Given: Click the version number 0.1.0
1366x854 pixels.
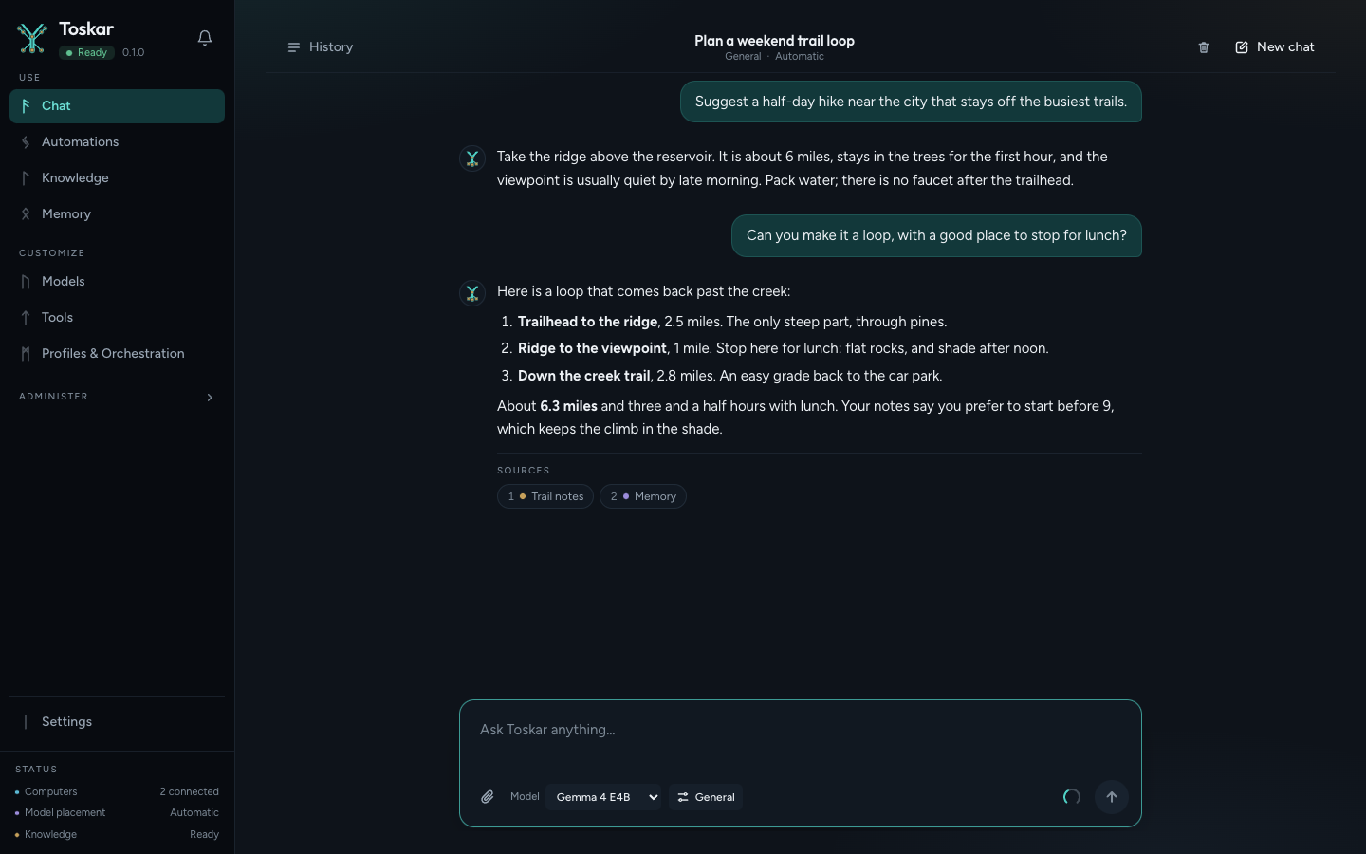Looking at the screenshot, I should [x=134, y=53].
